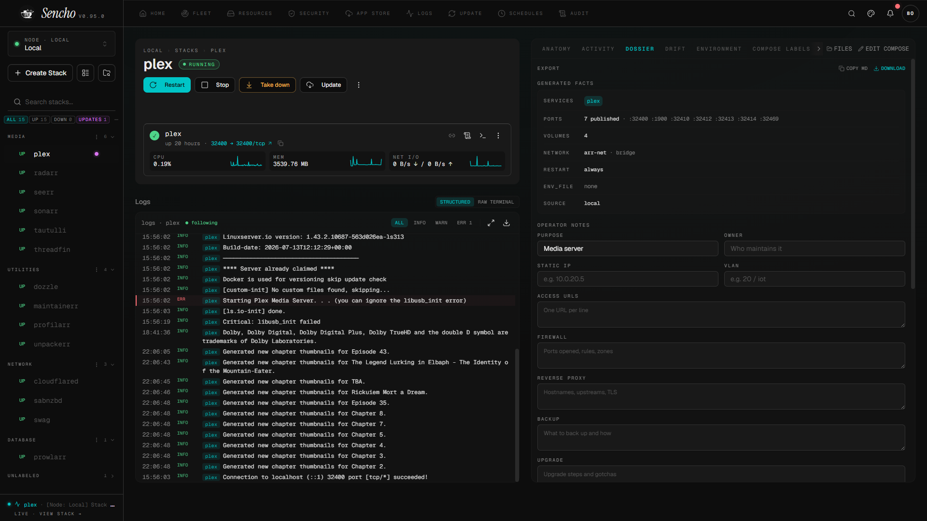Filter logs to ERR level

pyautogui.click(x=464, y=223)
